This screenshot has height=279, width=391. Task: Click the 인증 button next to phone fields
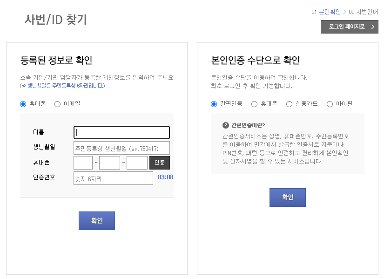[160, 162]
